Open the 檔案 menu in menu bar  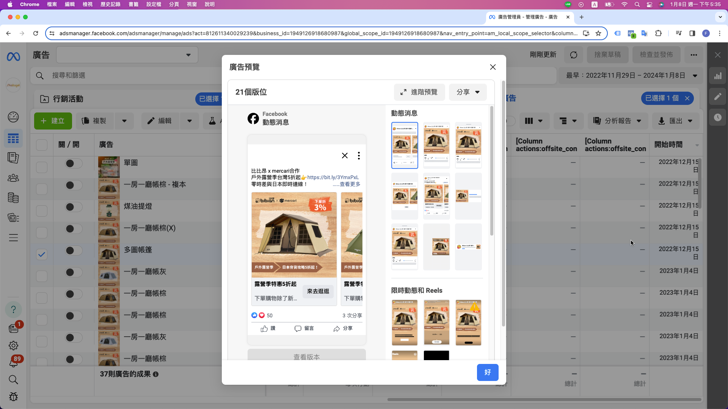point(52,5)
